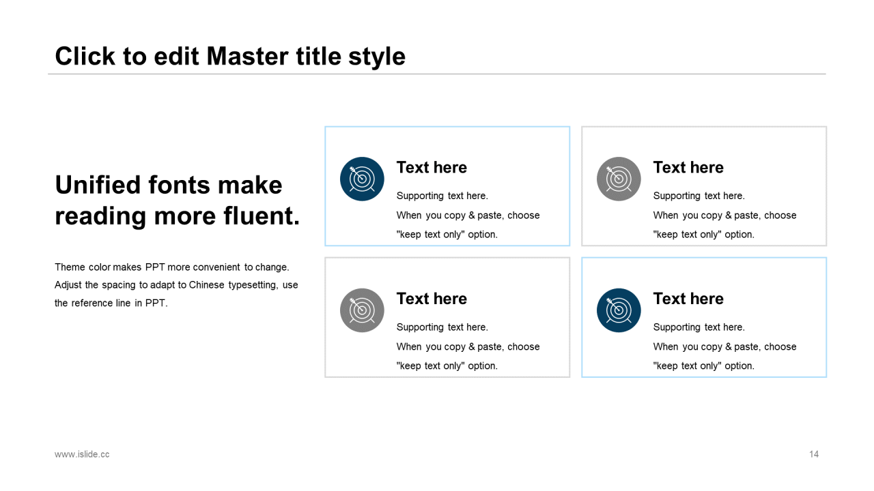Click 'Text here' heading in bottom-right card
This screenshot has height=491, width=874.
[x=688, y=299]
